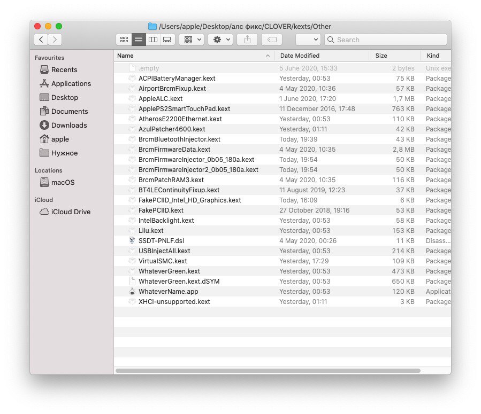Open the empty toolbar dropdown beside Search
Image resolution: width=481 pixels, height=414 pixels.
[x=308, y=40]
